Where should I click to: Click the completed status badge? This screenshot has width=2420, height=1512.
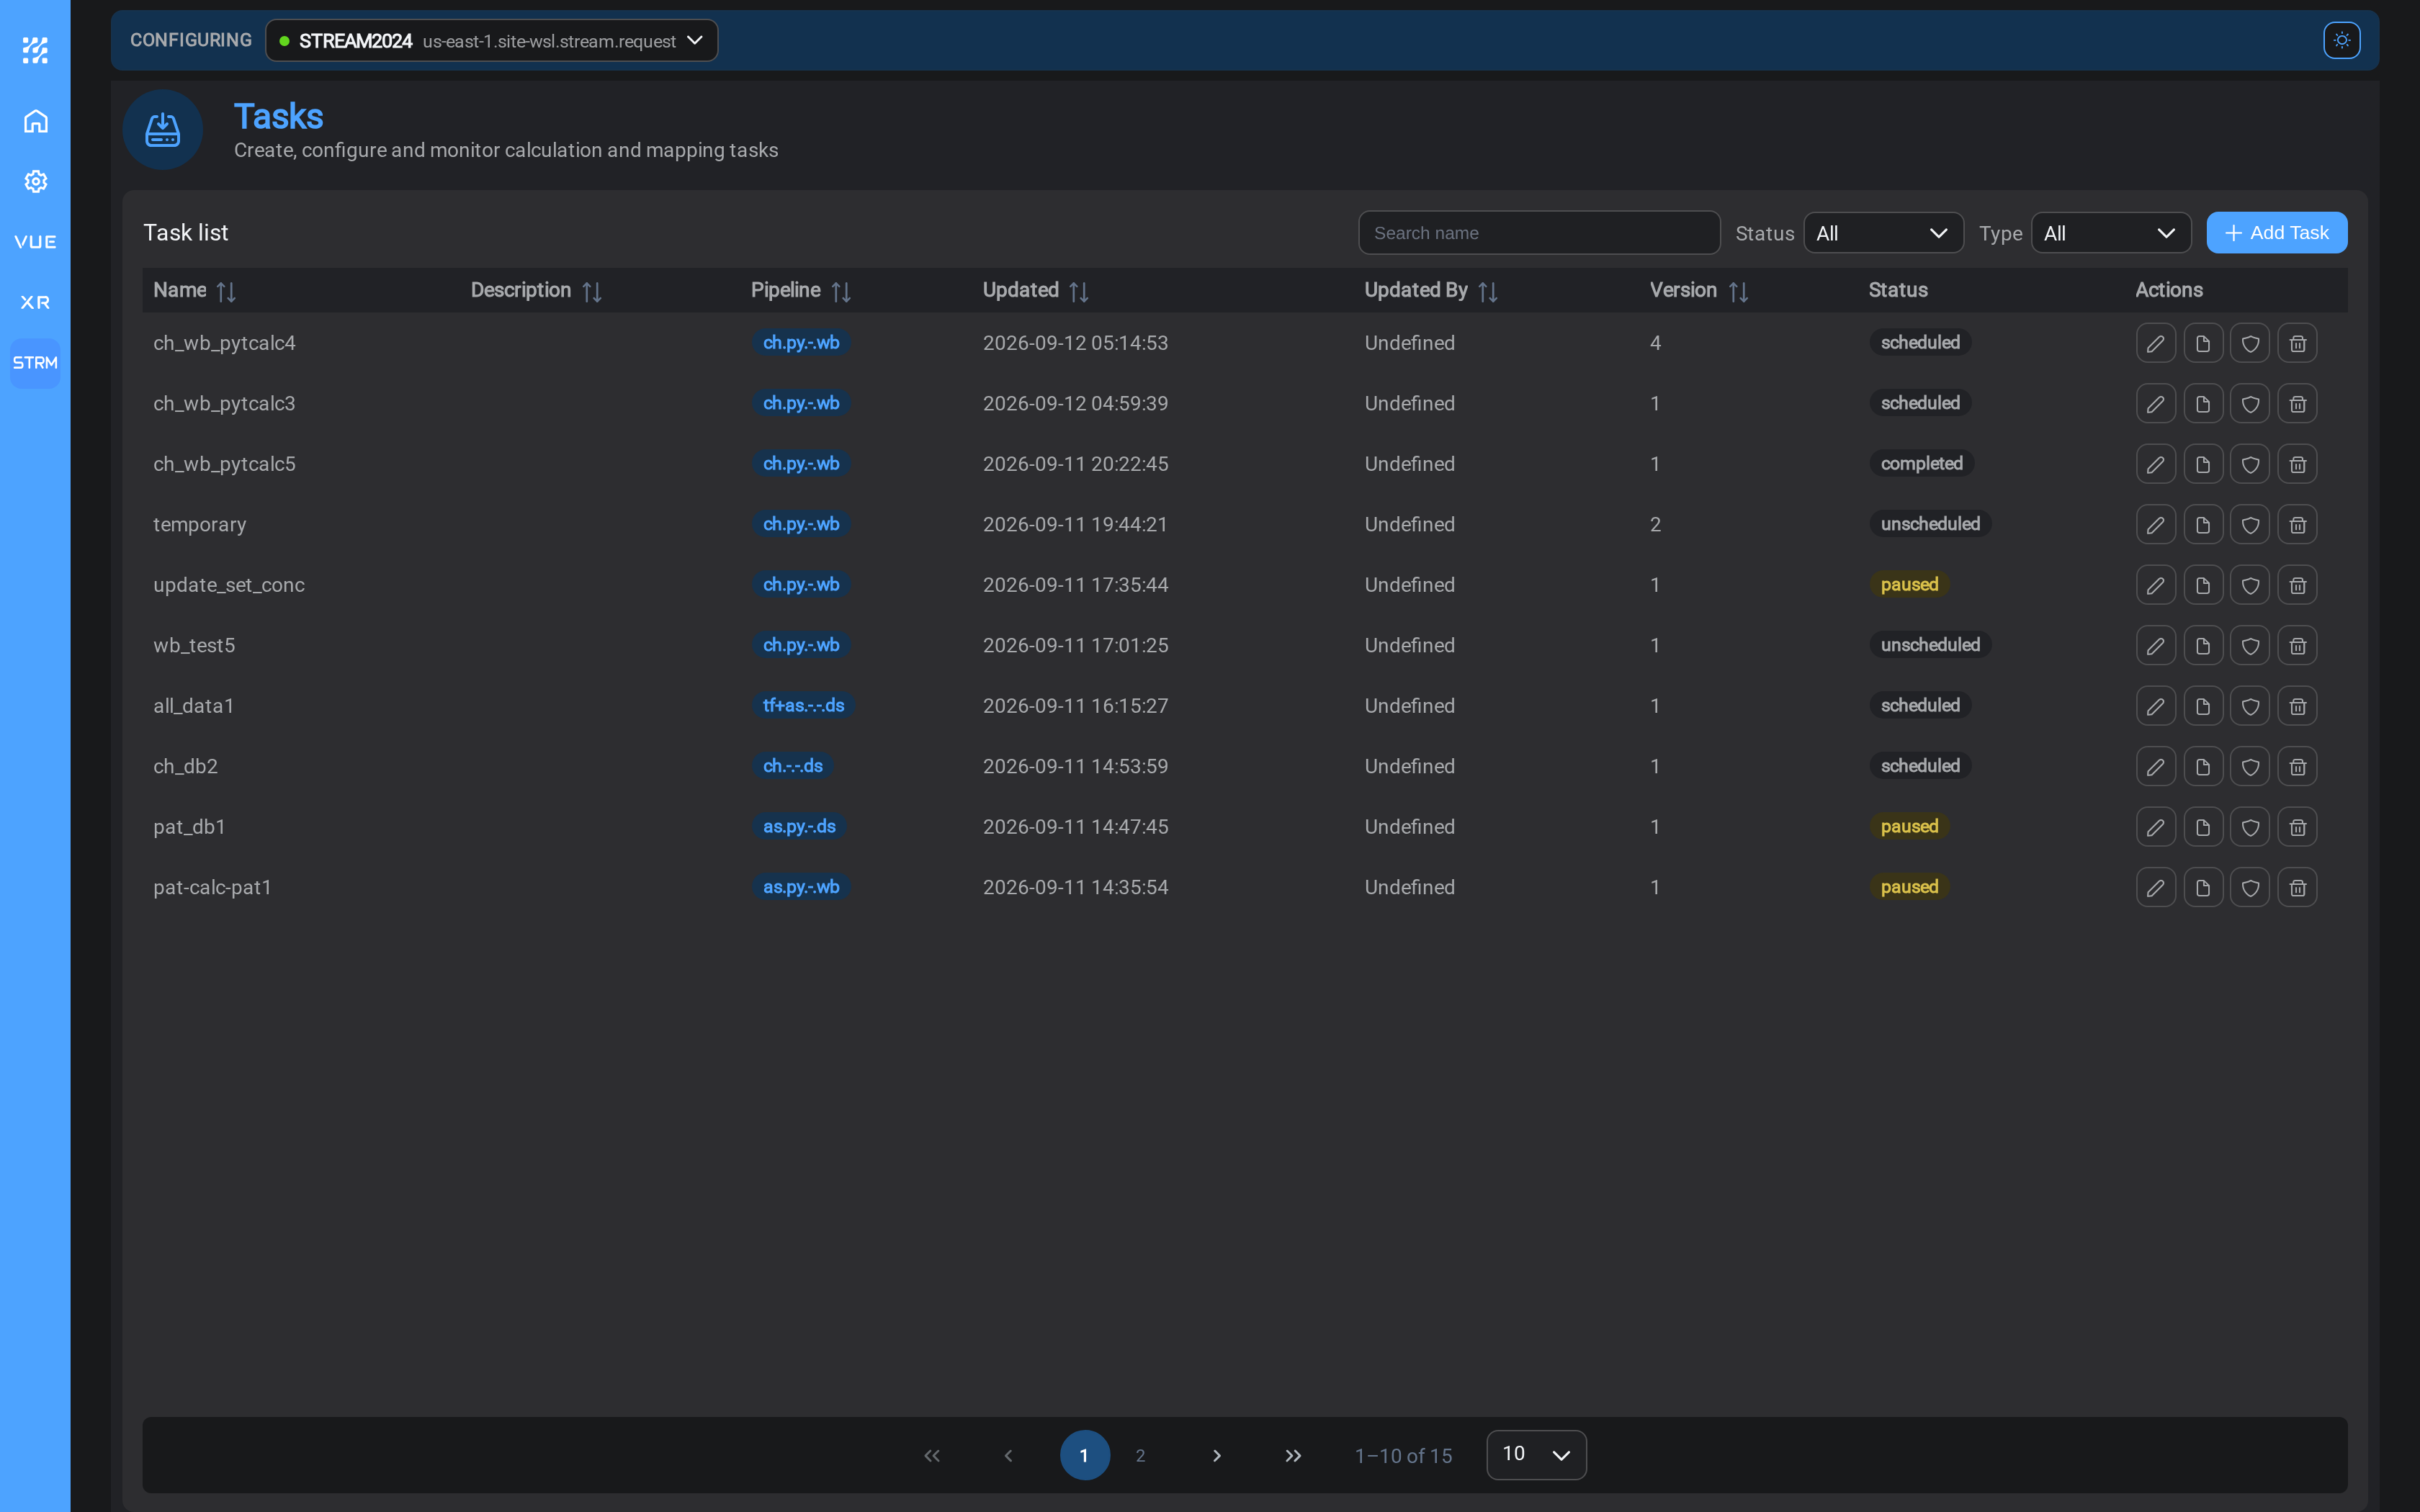[1921, 464]
